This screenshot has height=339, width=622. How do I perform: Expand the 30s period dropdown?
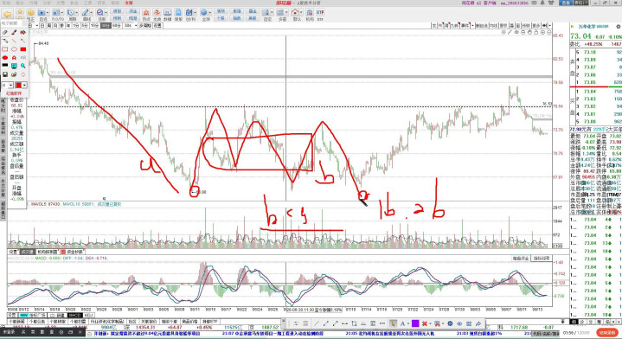136,25
